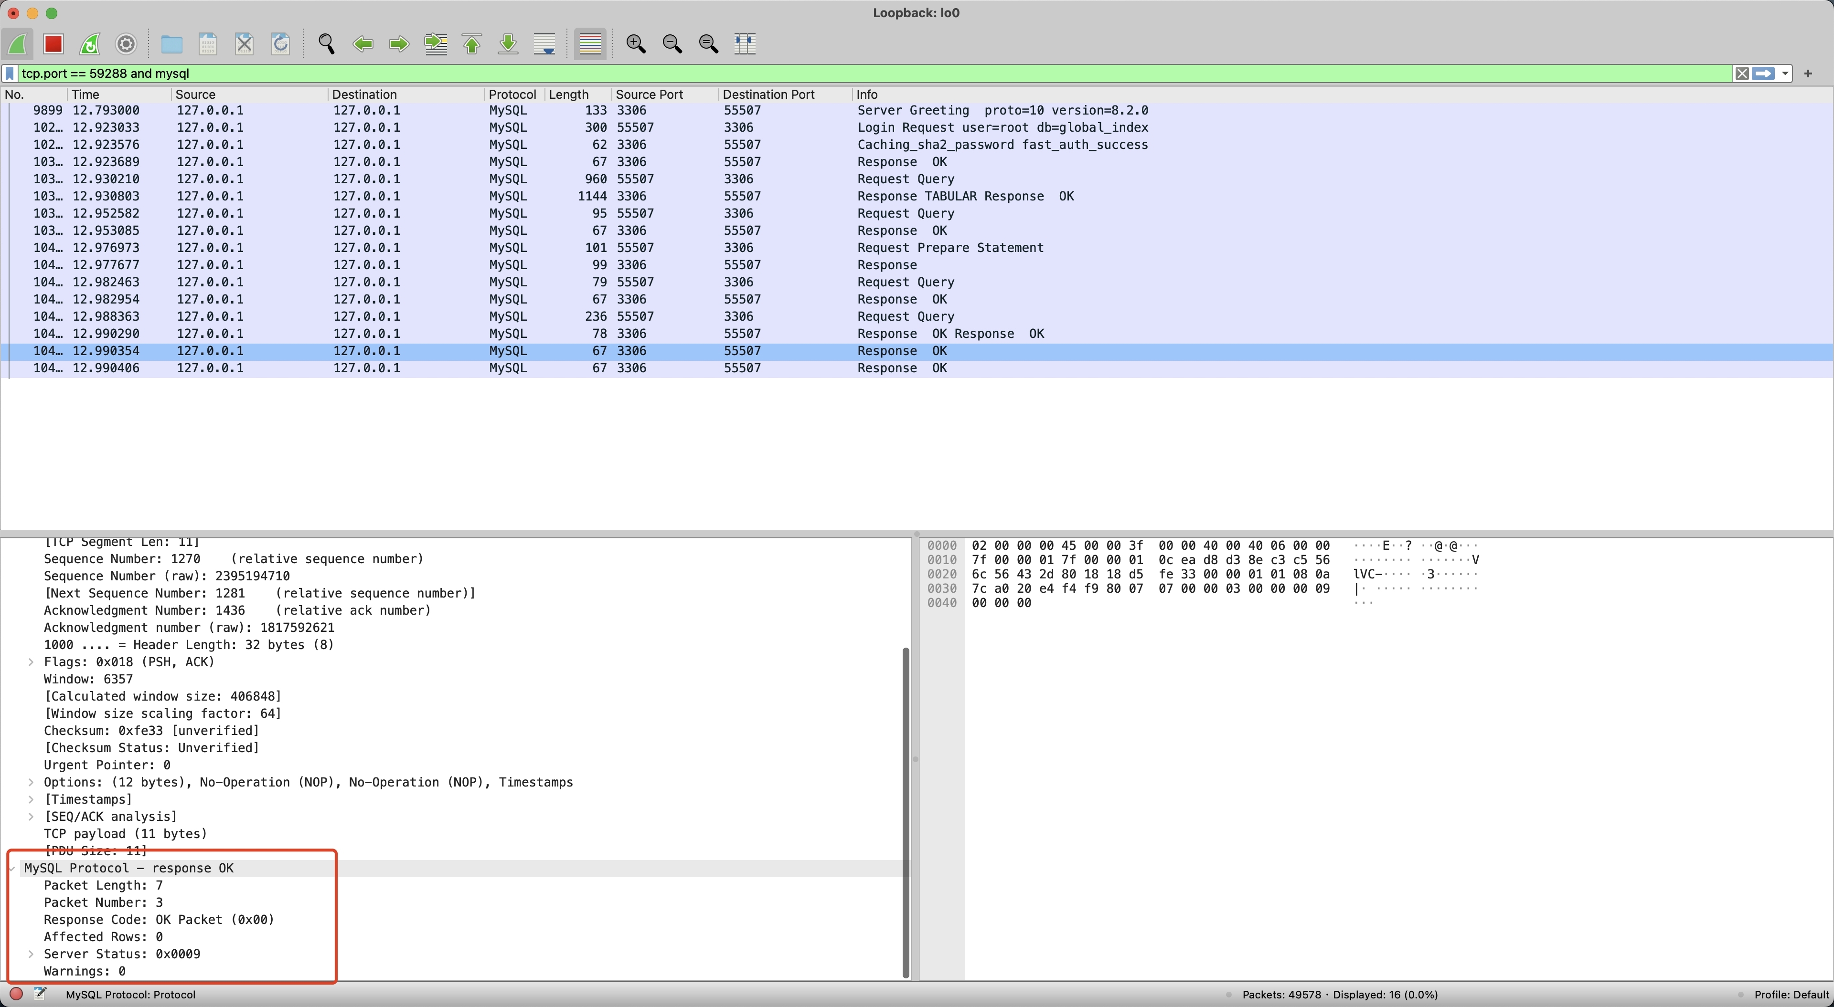Click the red stop capture button
The image size is (1834, 1007).
53,44
